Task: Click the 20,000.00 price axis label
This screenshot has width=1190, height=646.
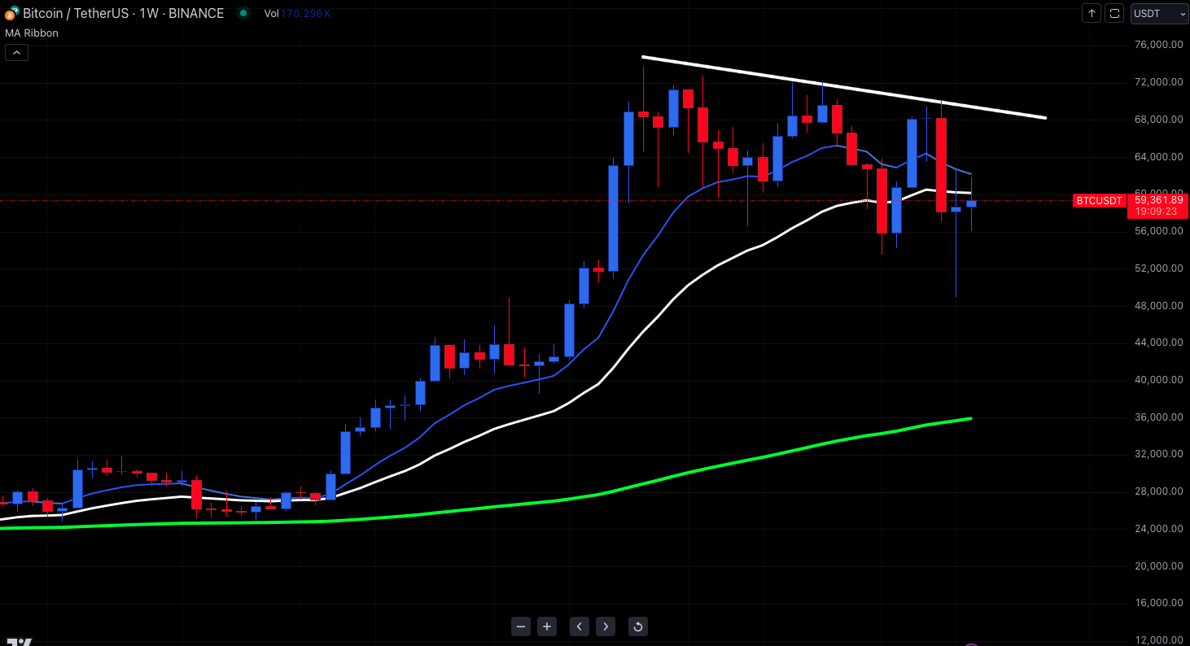Action: 1158,566
